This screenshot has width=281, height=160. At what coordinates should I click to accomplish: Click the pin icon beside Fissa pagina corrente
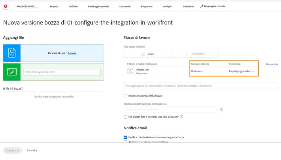[202, 7]
